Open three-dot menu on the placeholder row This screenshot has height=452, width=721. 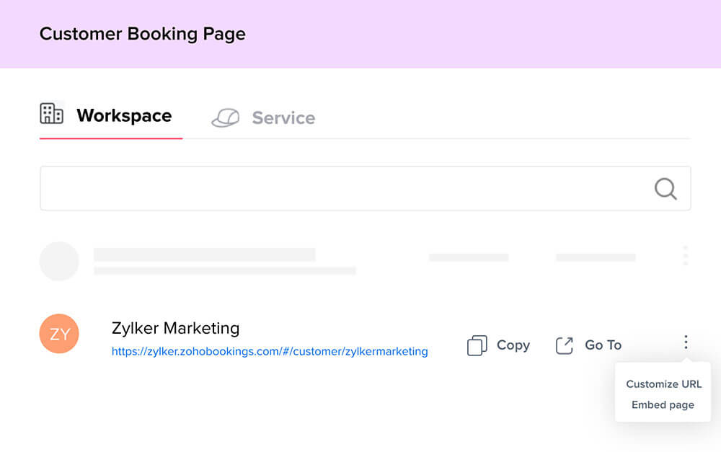coord(685,256)
